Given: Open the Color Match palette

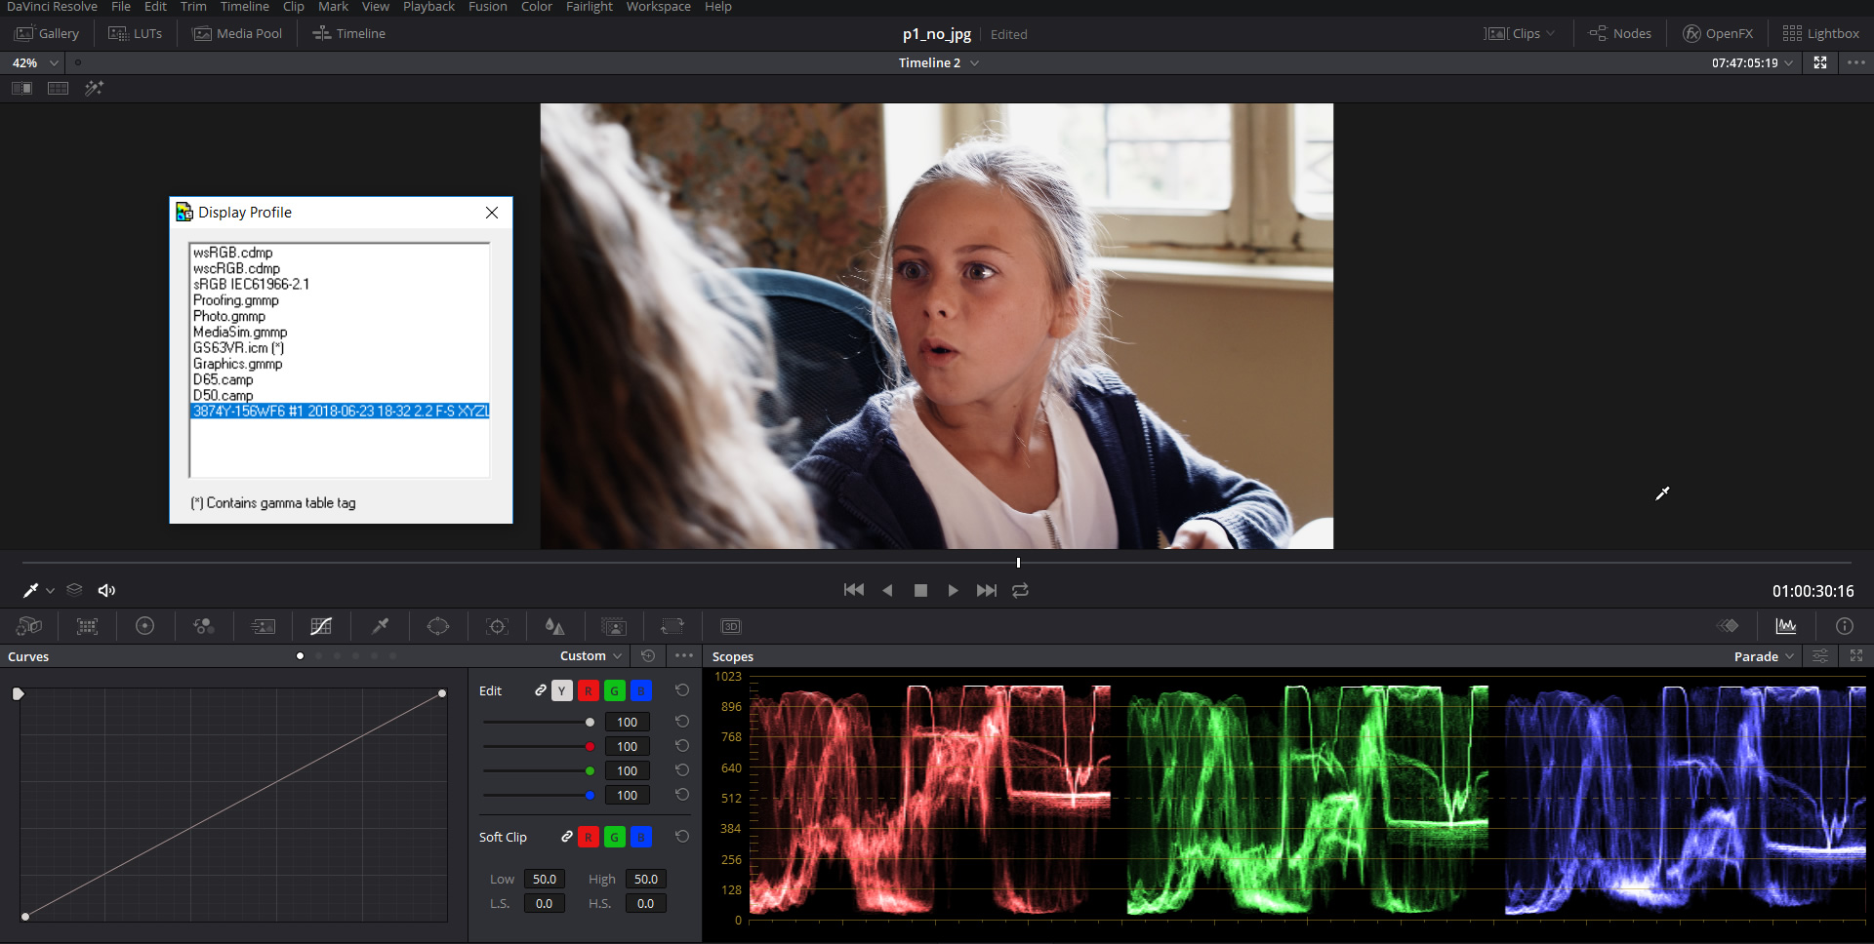Looking at the screenshot, I should (x=88, y=626).
